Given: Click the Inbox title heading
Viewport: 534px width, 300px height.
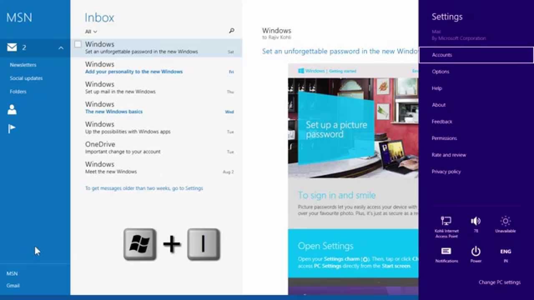Looking at the screenshot, I should [x=99, y=17].
